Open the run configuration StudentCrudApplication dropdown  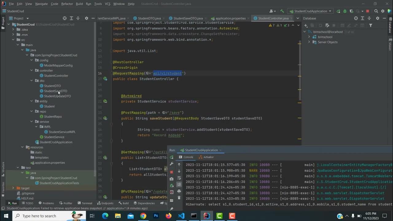(x=310, y=11)
